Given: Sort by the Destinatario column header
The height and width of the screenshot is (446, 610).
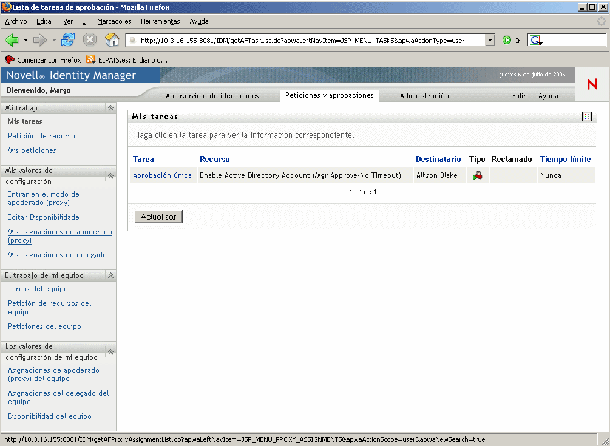Looking at the screenshot, I should pos(438,159).
